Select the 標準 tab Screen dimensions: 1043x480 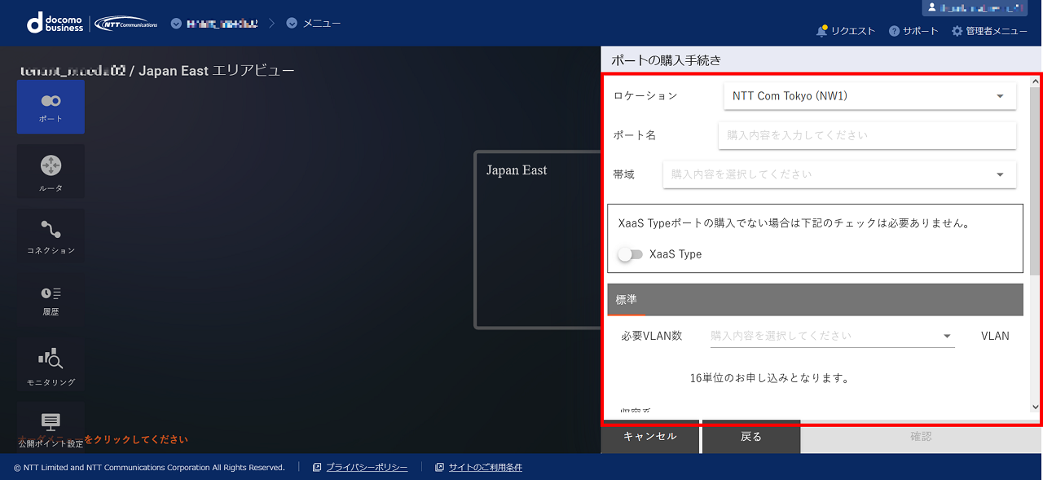(627, 300)
